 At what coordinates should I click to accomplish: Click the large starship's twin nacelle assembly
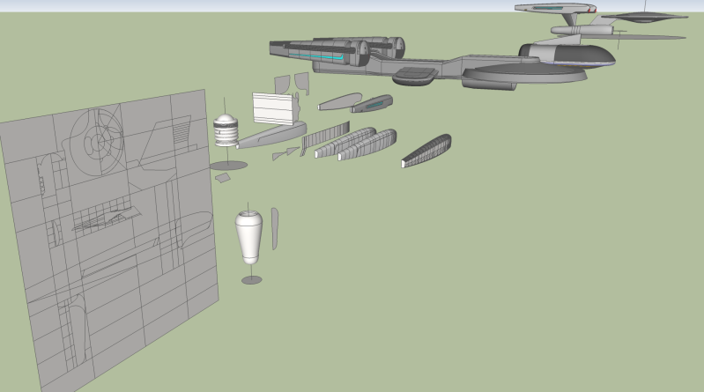click(x=337, y=53)
